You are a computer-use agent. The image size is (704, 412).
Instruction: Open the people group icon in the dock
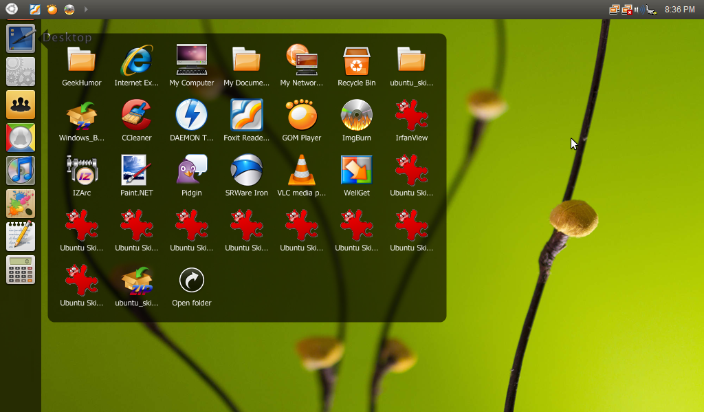pyautogui.click(x=21, y=105)
